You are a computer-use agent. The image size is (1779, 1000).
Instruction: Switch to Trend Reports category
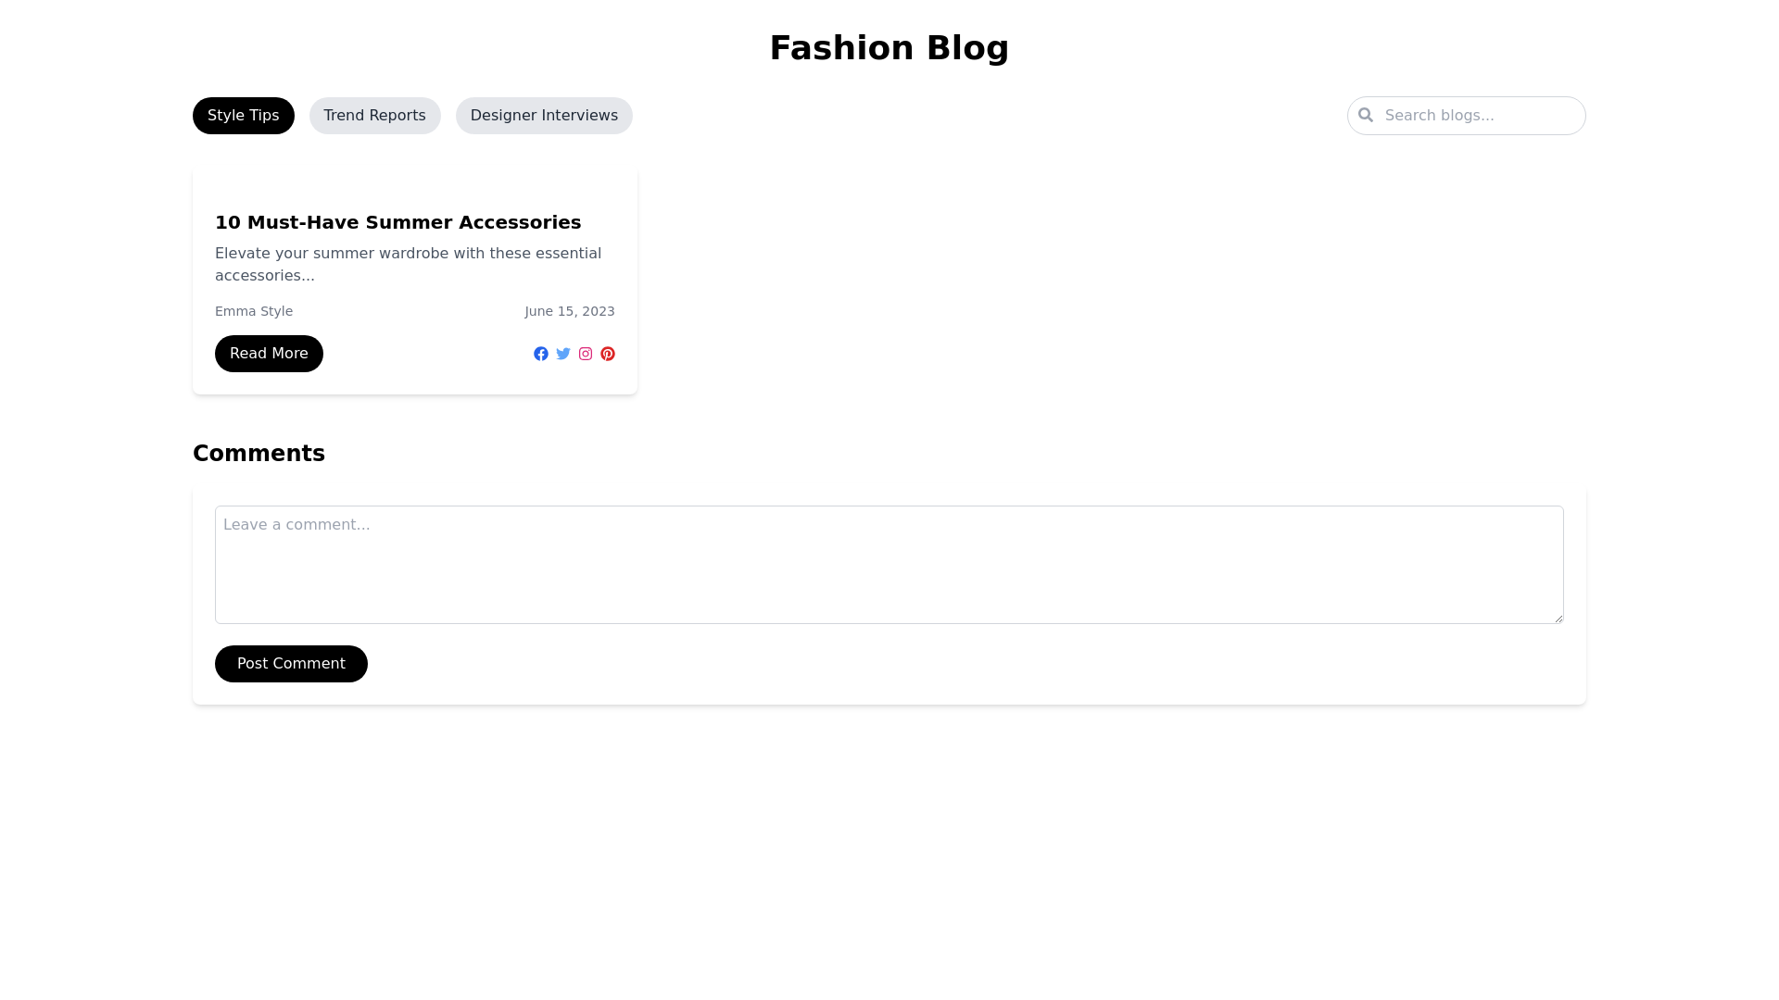pos(374,116)
